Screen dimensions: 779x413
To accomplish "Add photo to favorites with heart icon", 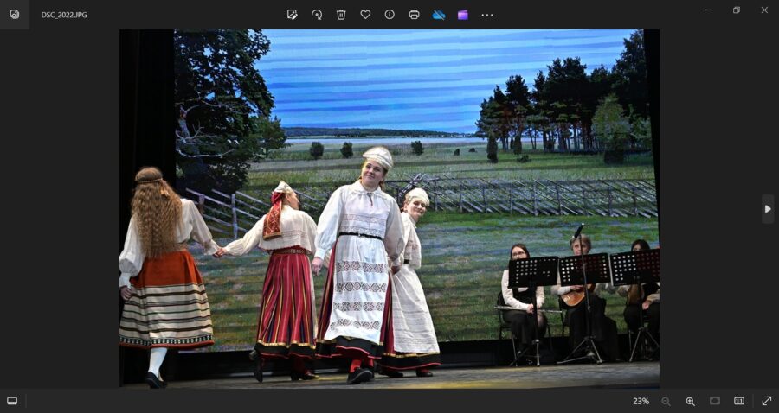I will pos(365,15).
